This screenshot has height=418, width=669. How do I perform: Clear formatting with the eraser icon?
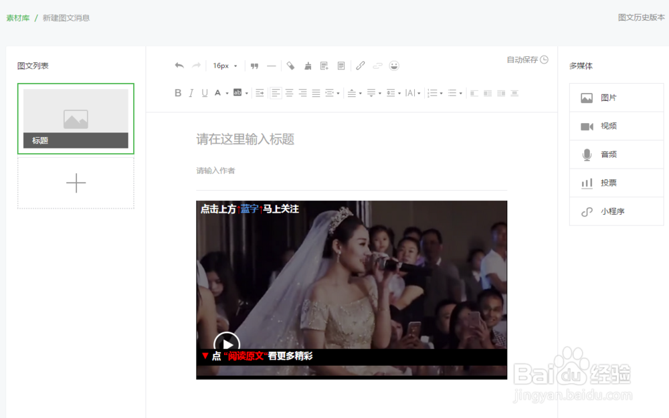[290, 66]
